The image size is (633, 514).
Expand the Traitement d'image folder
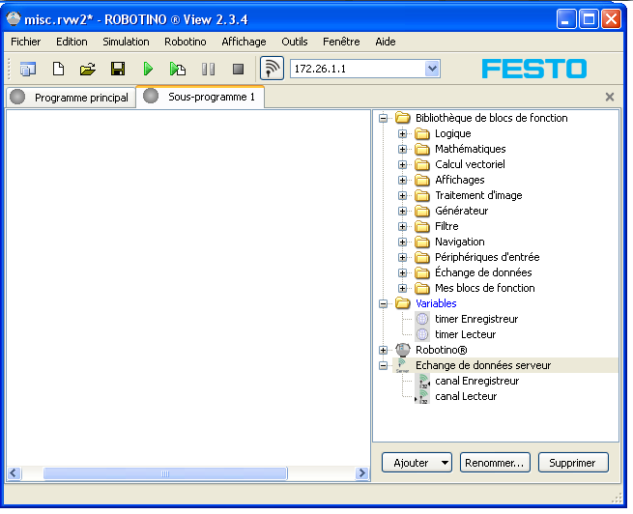click(x=402, y=196)
